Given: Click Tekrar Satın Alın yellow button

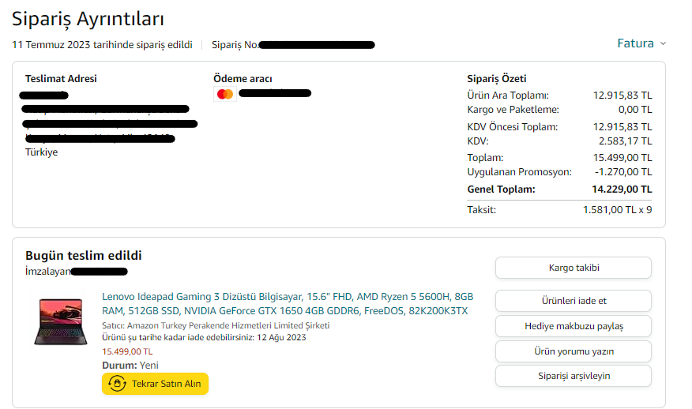Looking at the screenshot, I should 155,384.
